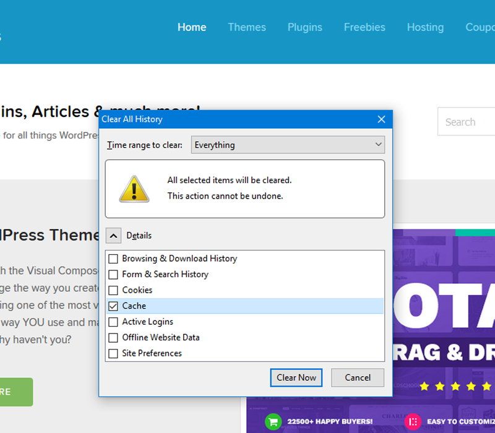
Task: Click the 'This action cannot be undone.' text
Action: click(x=225, y=196)
